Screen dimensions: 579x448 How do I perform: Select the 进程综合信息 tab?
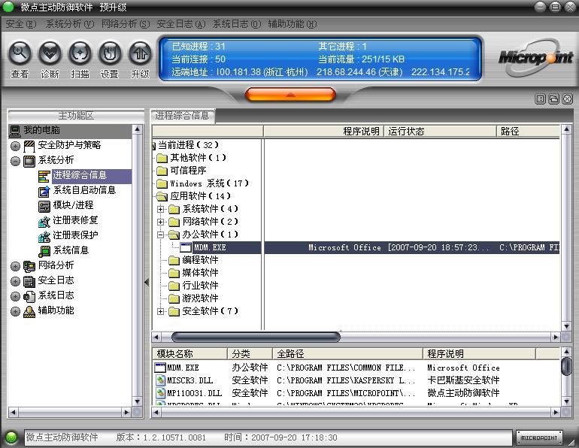pyautogui.click(x=183, y=116)
